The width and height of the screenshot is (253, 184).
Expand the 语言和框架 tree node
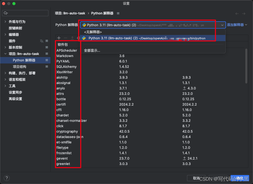(5, 79)
